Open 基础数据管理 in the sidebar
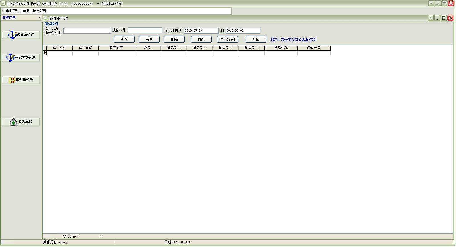 [x=21, y=58]
